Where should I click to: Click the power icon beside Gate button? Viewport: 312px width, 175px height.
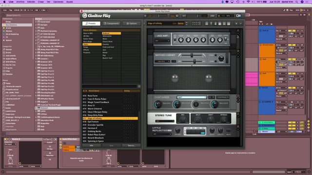[x=177, y=16]
